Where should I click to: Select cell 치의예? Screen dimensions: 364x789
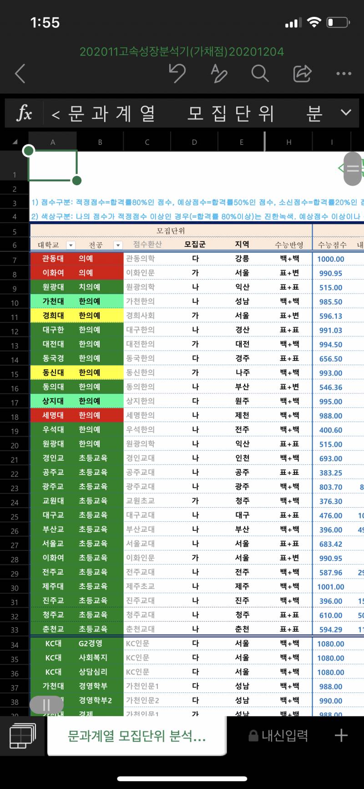(100, 287)
